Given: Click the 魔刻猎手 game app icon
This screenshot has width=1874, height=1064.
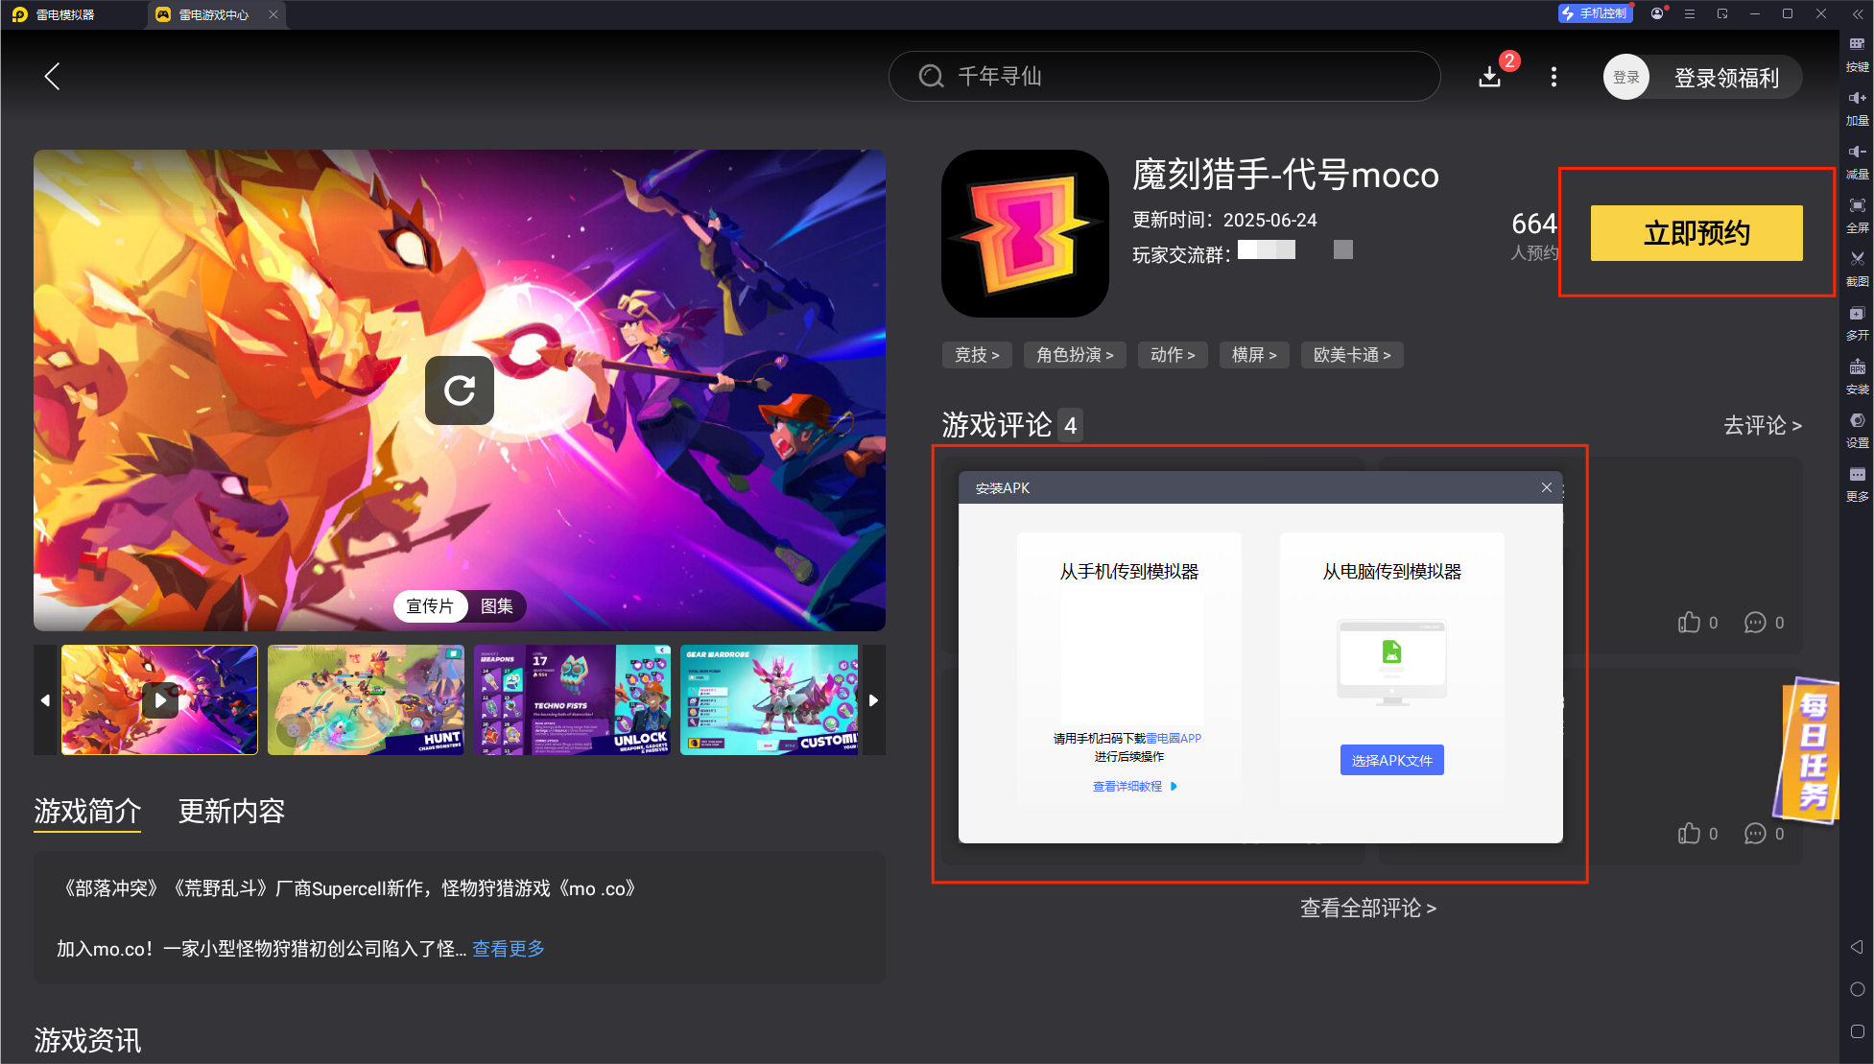Looking at the screenshot, I should [x=1025, y=233].
